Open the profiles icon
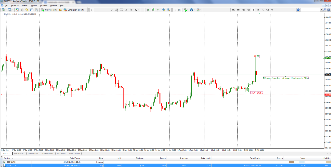Viewport: 331px width, 167px height. (x=10, y=10)
